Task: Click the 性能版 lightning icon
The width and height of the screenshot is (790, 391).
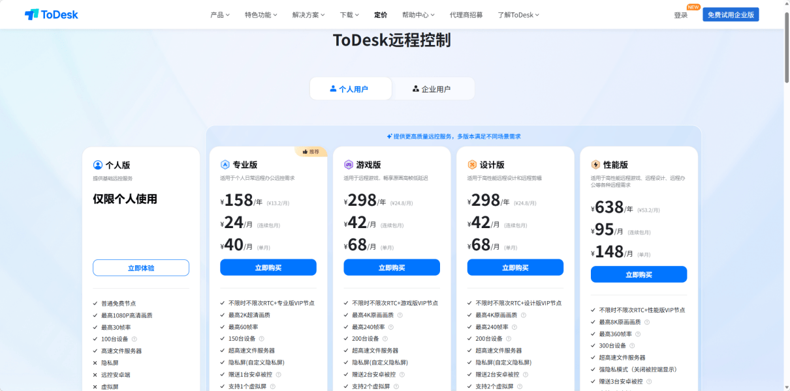Action: 595,165
